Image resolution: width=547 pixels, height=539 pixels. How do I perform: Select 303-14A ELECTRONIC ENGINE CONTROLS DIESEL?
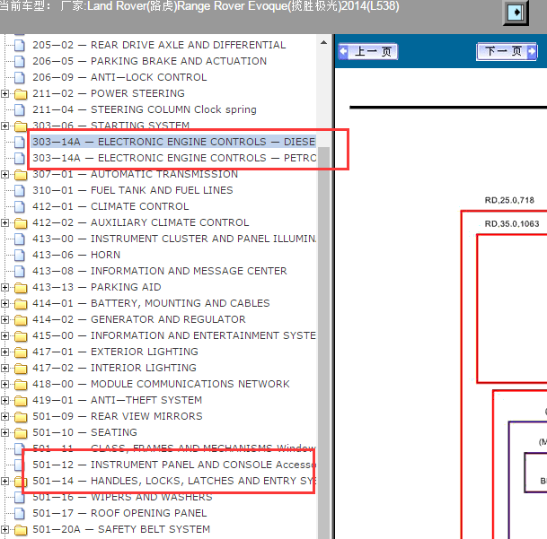point(173,142)
